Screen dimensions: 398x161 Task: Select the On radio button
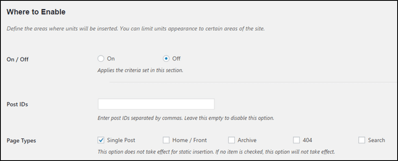[x=101, y=59]
